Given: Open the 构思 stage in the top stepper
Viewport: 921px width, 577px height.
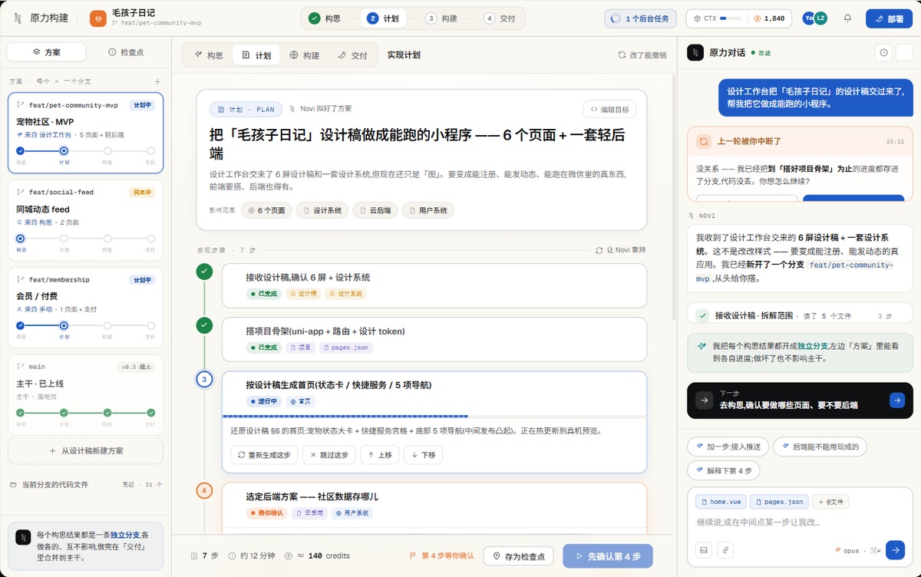Looking at the screenshot, I should point(325,18).
